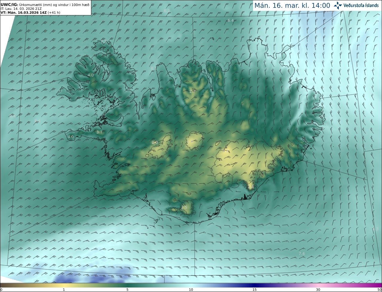Click the 8.2 value near the top edge
The width and height of the screenshot is (382, 292).
(167, 11)
